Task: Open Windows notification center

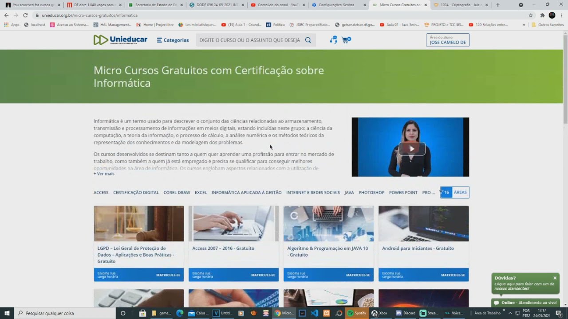Action: click(559, 313)
